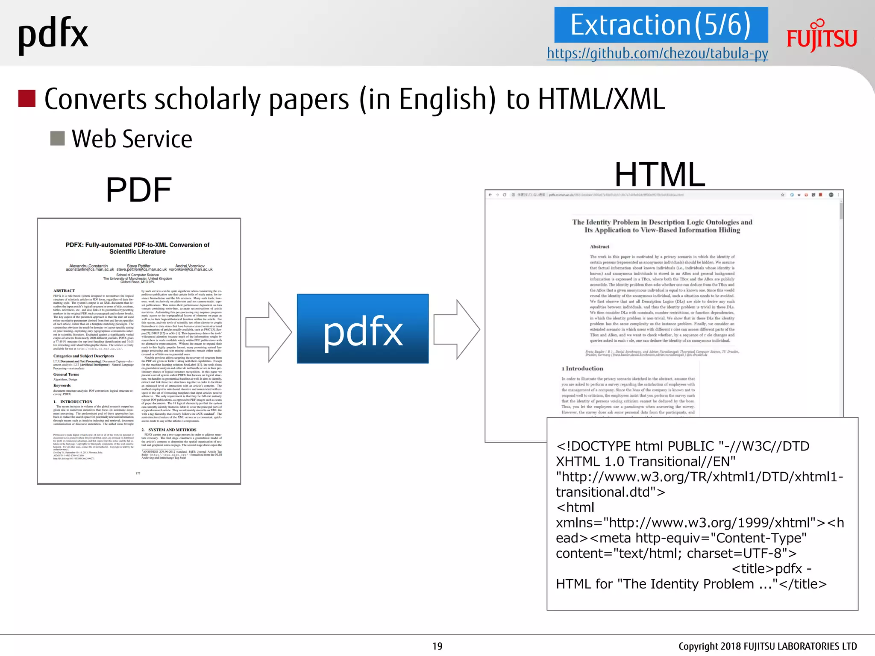Bookmark the page with the star icon
This screenshot has height=656, width=875.
pyautogui.click(x=783, y=195)
